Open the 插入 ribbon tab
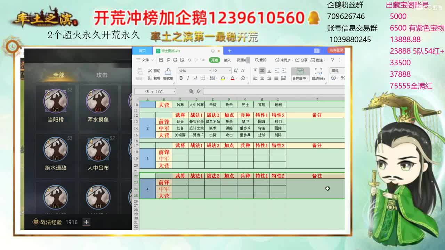The width and height of the screenshot is (445, 250). [227, 60]
